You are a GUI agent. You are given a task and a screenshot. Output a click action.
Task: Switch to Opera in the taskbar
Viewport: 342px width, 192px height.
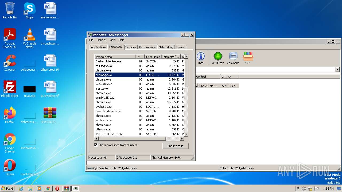tap(57, 189)
